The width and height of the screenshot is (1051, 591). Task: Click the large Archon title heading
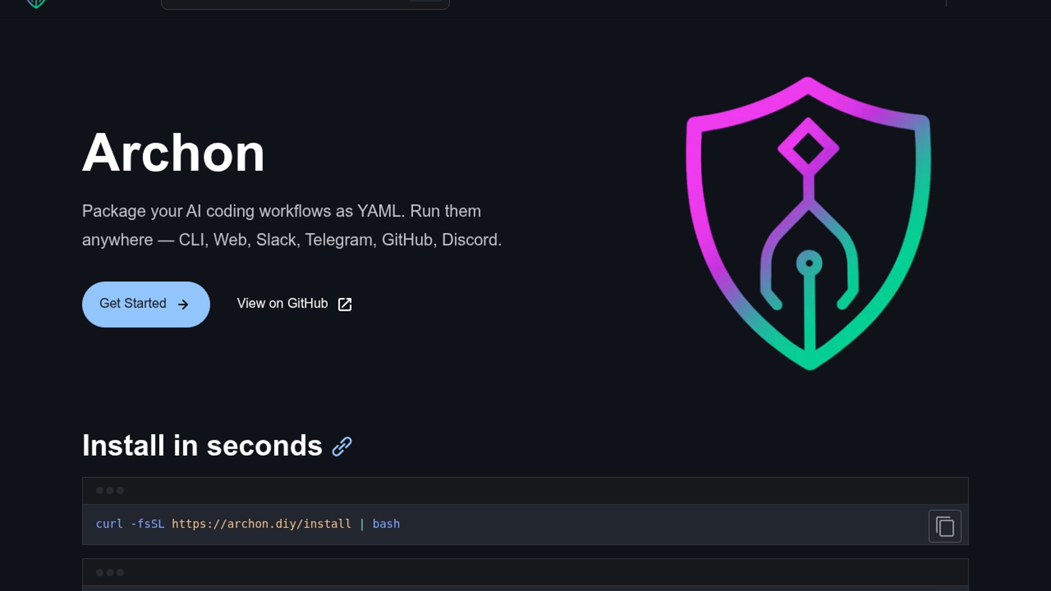click(x=173, y=153)
